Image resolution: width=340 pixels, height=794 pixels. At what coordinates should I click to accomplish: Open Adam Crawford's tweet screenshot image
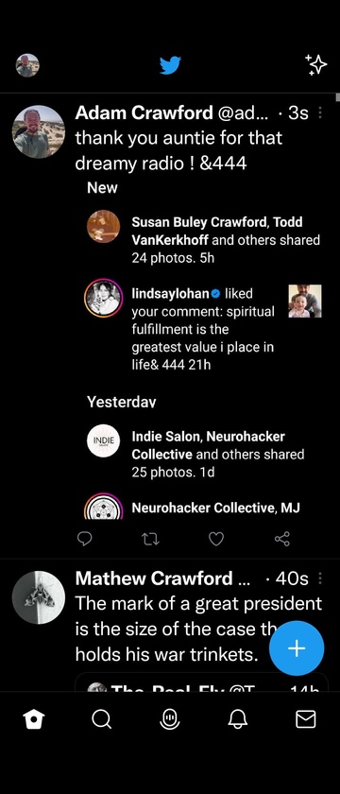202,350
